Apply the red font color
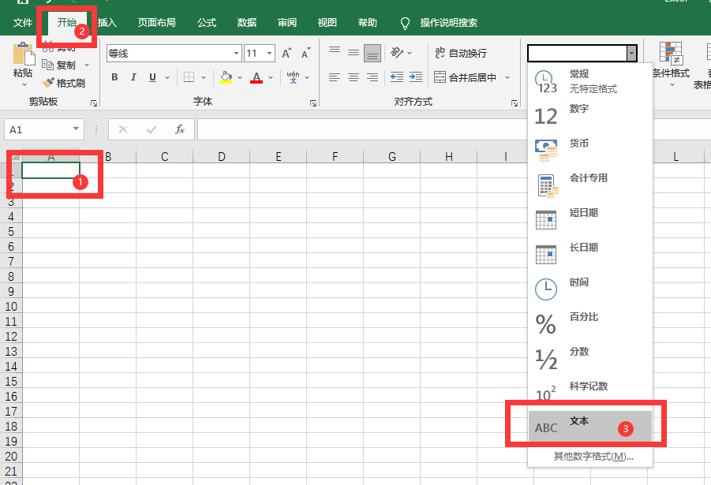This screenshot has height=485, width=711. tap(256, 77)
